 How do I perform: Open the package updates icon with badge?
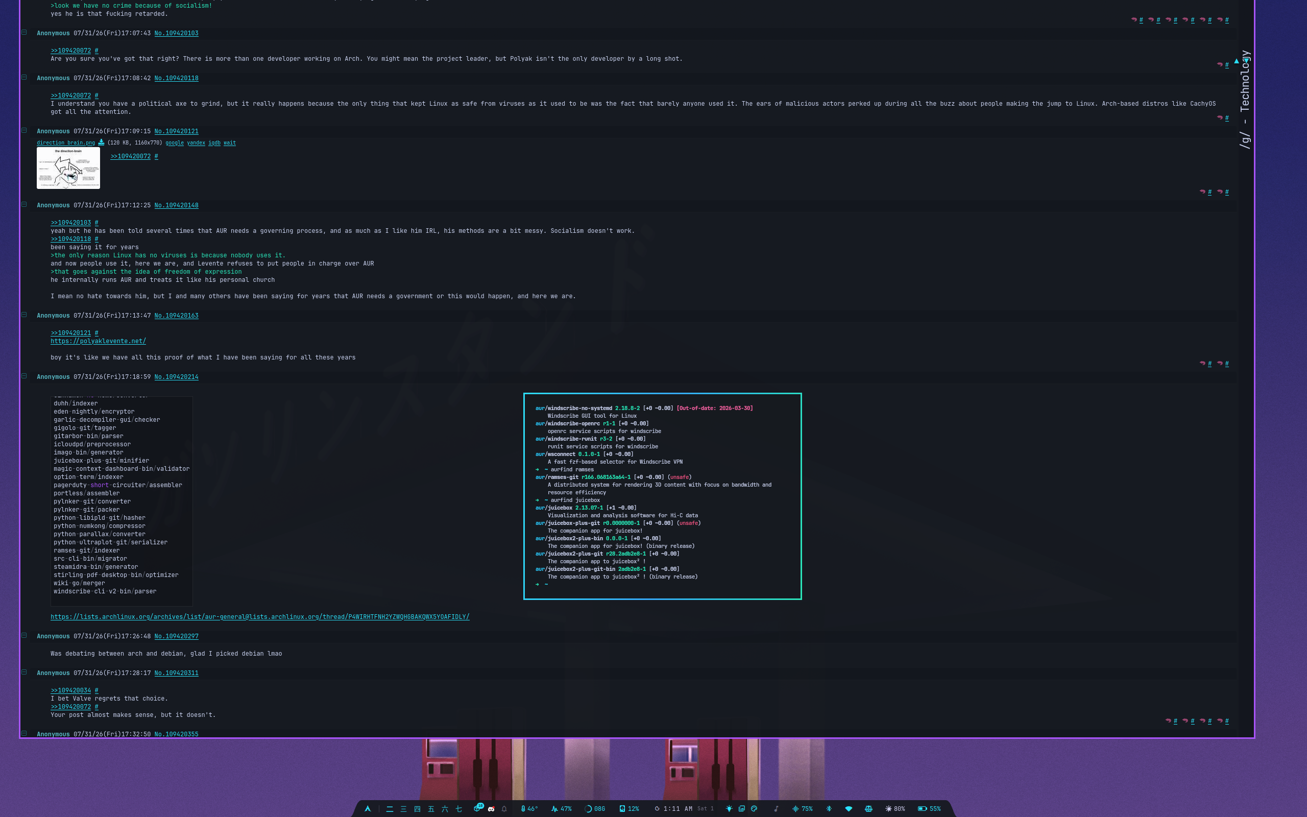pos(478,808)
